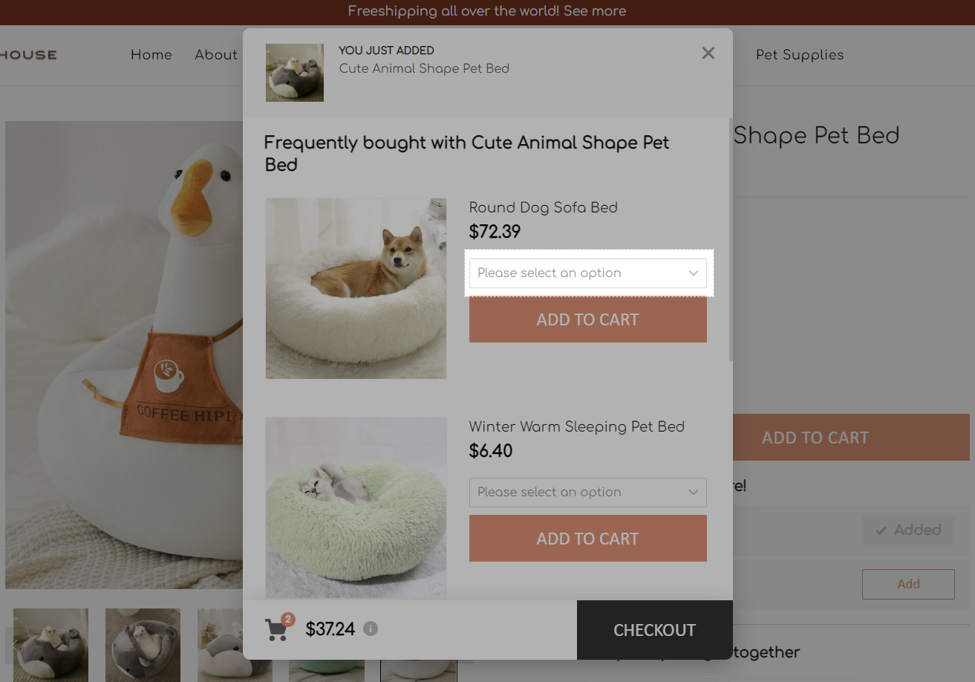Open the Winter Warm Sleeping Pet Bed option dropdown
Viewport: 975px width, 682px height.
[587, 493]
